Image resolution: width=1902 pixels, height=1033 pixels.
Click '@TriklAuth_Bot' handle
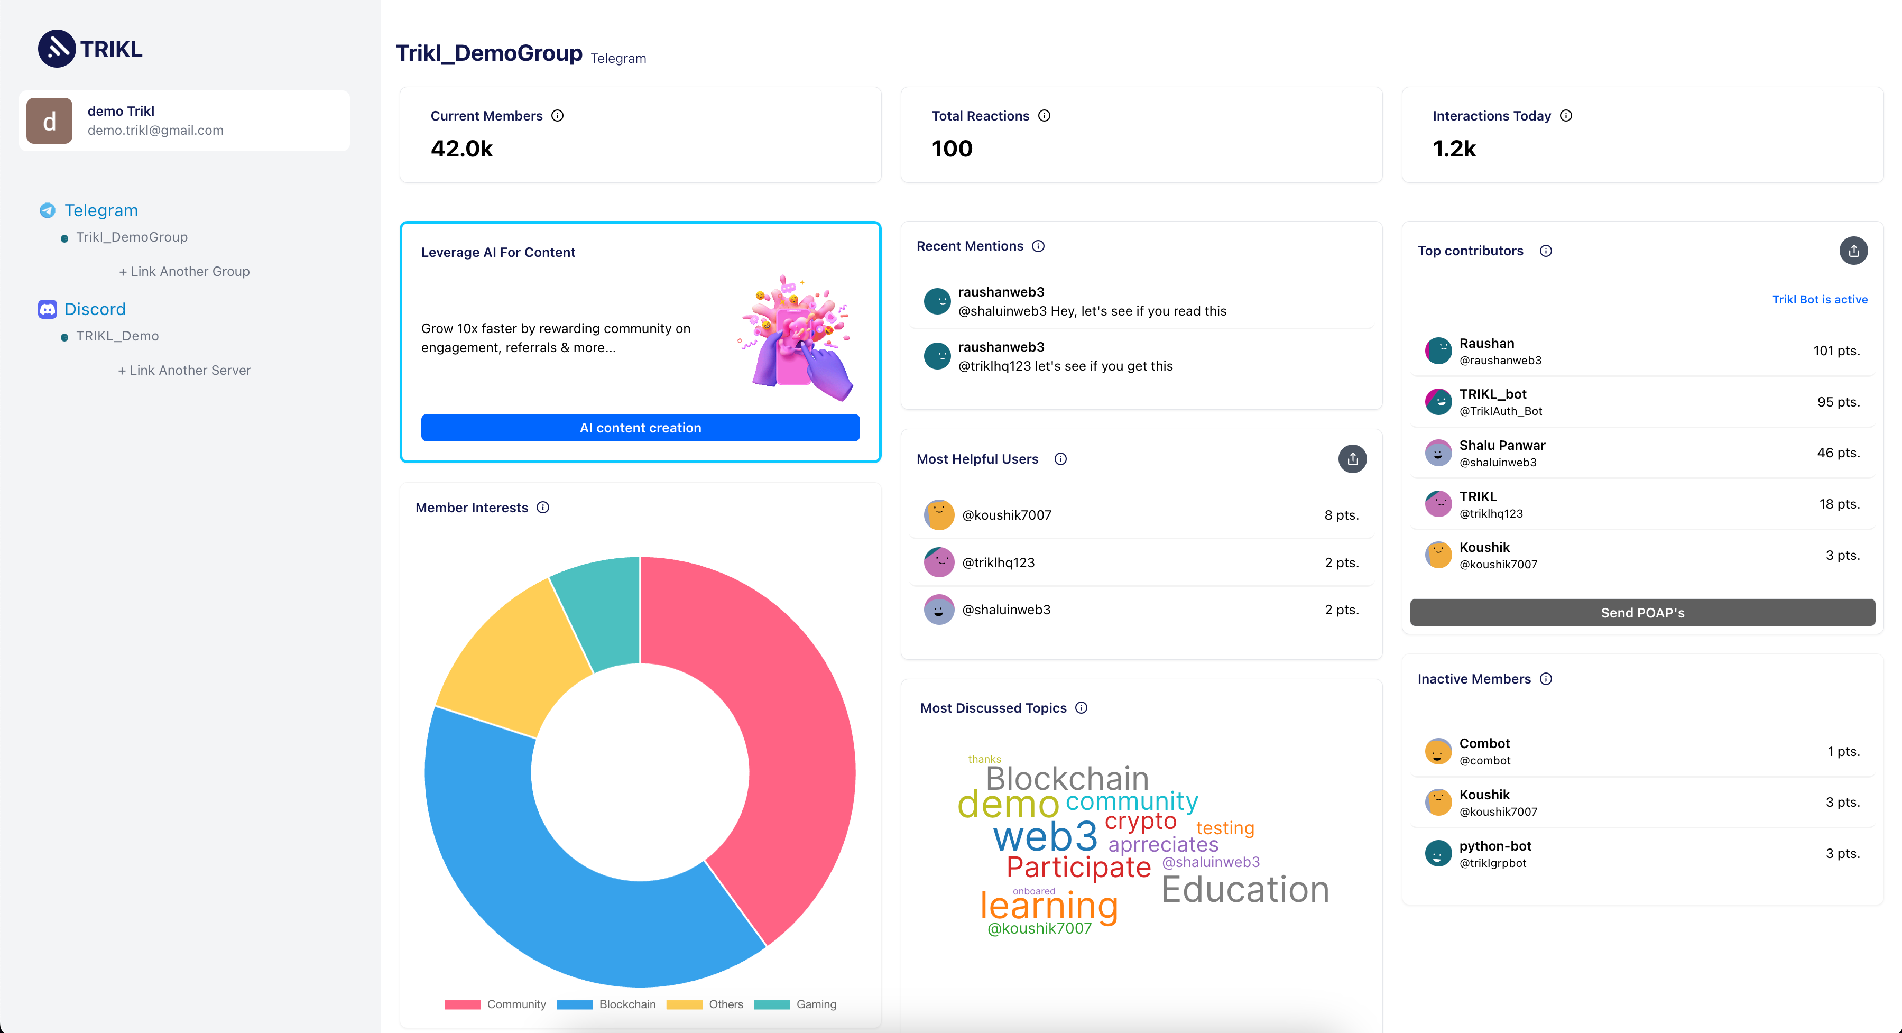(1500, 411)
